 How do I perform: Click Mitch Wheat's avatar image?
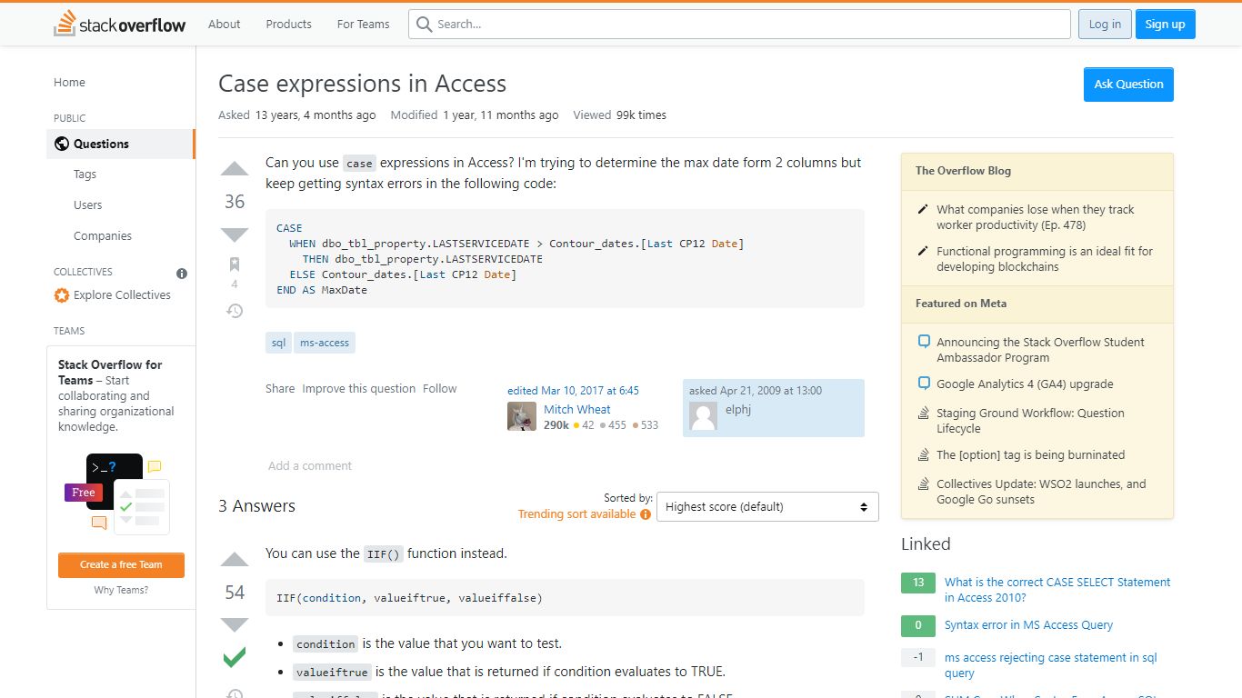click(522, 416)
